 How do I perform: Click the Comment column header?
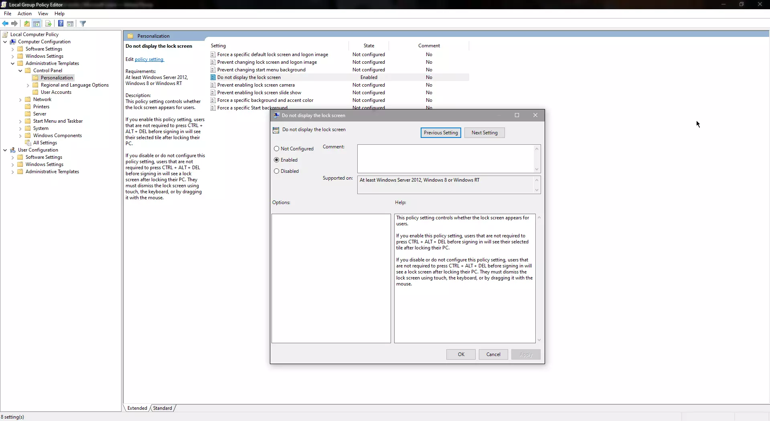click(429, 46)
